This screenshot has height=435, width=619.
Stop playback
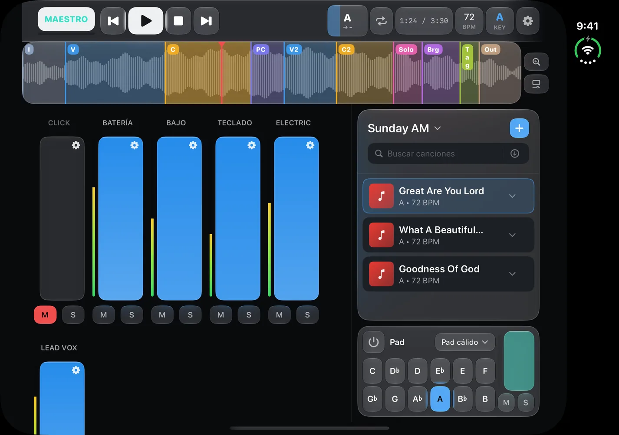pos(178,21)
